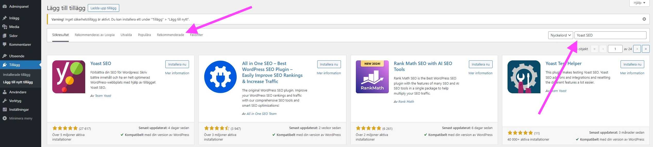Visit the Rank Math author link
The image size is (653, 147).
coord(406,102)
